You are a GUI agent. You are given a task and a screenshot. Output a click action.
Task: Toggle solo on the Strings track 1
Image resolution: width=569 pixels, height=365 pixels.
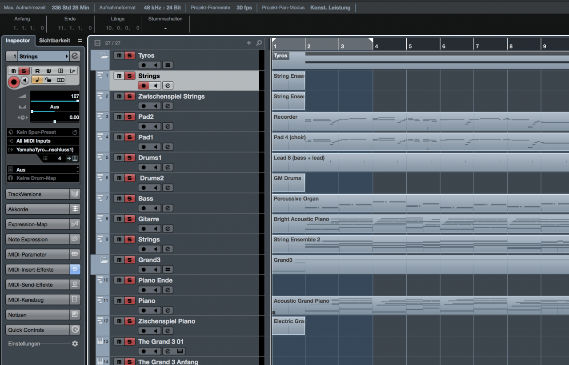(129, 76)
